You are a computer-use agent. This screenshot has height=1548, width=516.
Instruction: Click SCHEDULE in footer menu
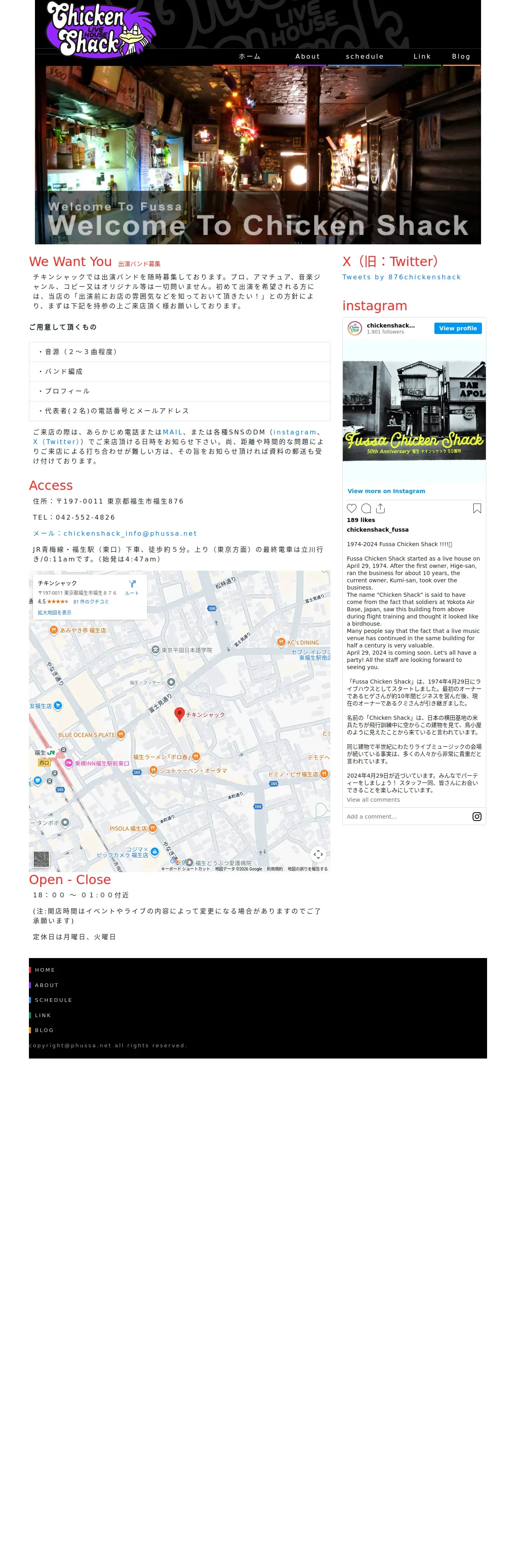[53, 1000]
